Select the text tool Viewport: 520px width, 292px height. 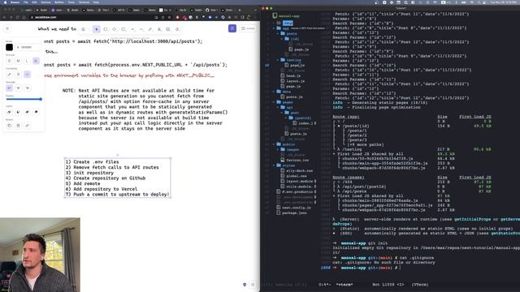coord(159,29)
